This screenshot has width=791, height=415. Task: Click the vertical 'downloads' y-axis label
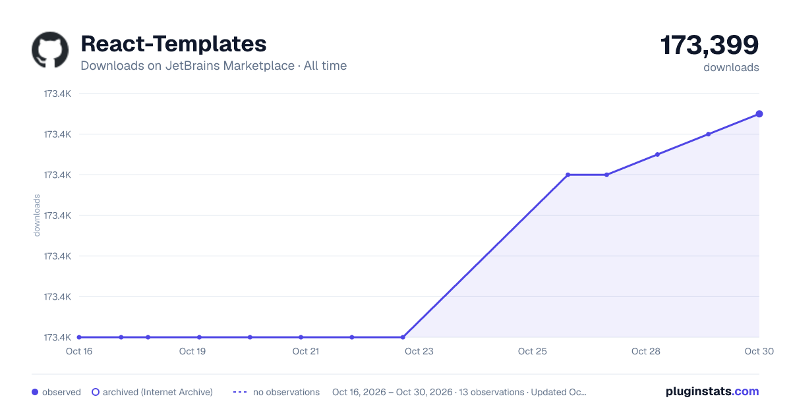pos(37,215)
